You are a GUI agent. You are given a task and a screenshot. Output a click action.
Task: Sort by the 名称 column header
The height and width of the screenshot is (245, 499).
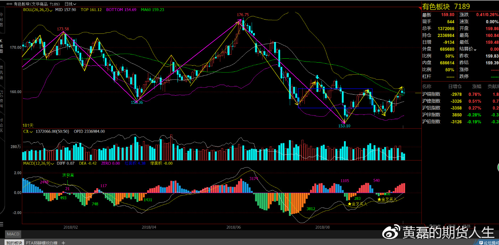click(x=427, y=86)
